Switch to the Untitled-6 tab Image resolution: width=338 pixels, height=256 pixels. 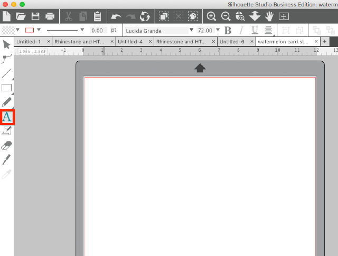(232, 42)
